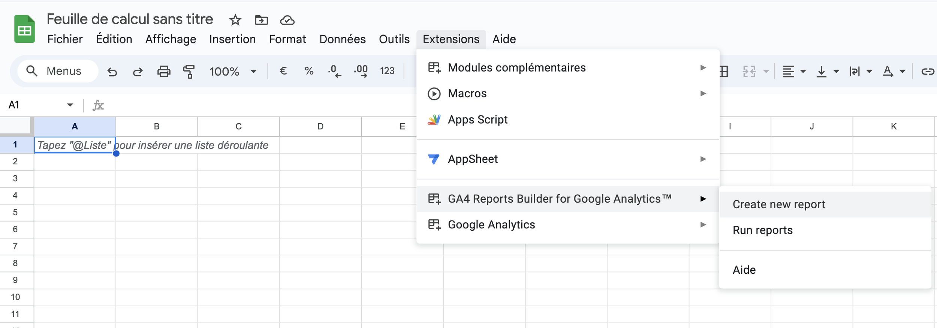Open text rotation dropdown arrow
937x328 pixels.
903,71
